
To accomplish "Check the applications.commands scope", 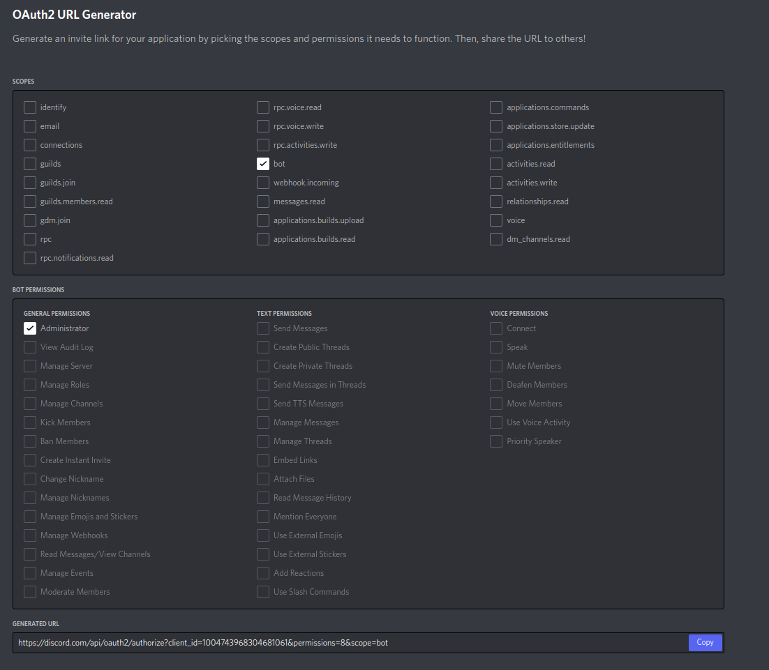I will pyautogui.click(x=496, y=107).
